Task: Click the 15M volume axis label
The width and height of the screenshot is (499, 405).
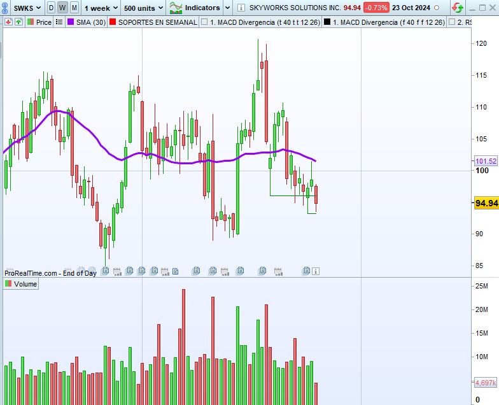Action: point(481,333)
